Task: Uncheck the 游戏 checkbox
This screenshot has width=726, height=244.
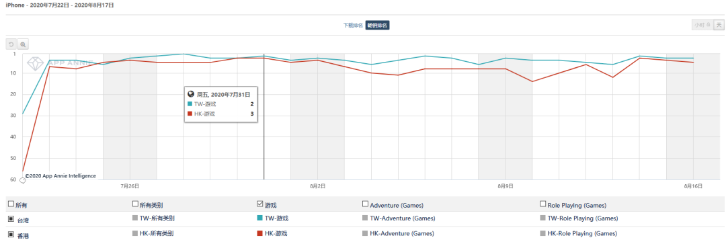Action: (259, 204)
